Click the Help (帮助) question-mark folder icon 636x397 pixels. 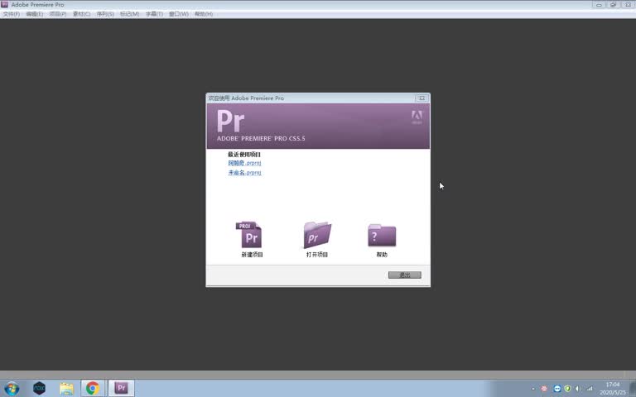[x=382, y=235]
